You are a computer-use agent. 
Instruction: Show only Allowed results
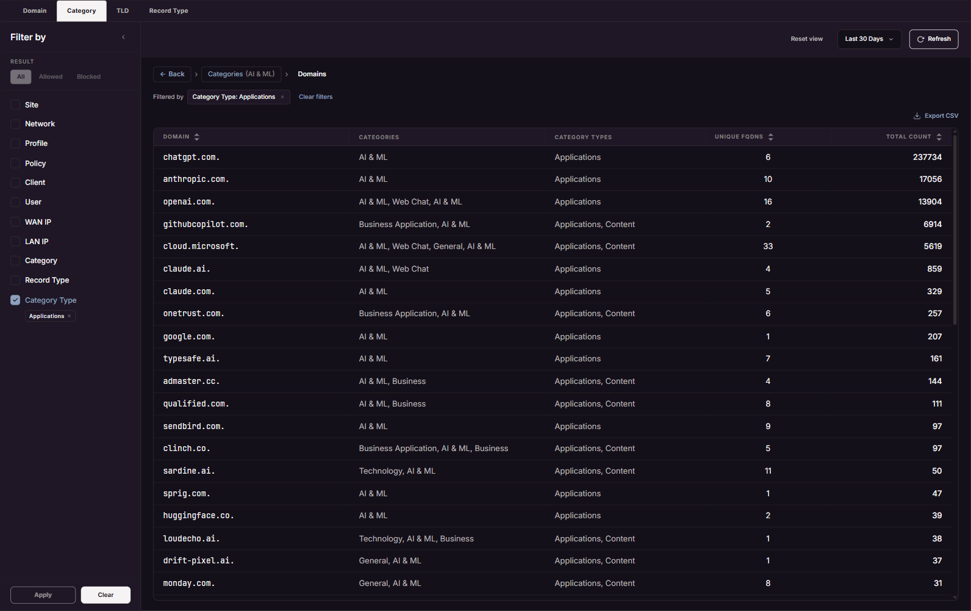51,77
